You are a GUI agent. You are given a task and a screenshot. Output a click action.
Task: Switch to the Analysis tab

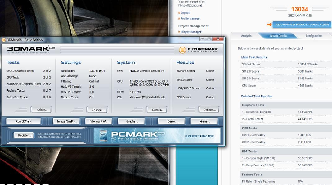246,36
